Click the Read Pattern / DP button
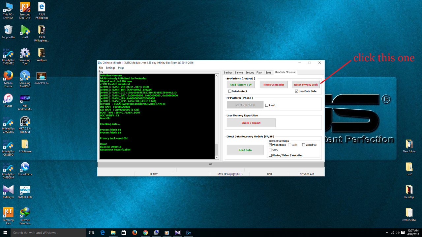Screen dimensions: 422x237 (x=241, y=85)
